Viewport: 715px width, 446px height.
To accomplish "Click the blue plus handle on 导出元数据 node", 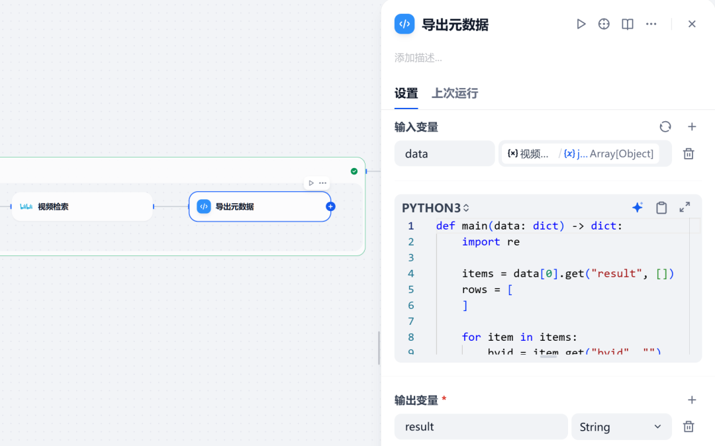I will tap(330, 207).
